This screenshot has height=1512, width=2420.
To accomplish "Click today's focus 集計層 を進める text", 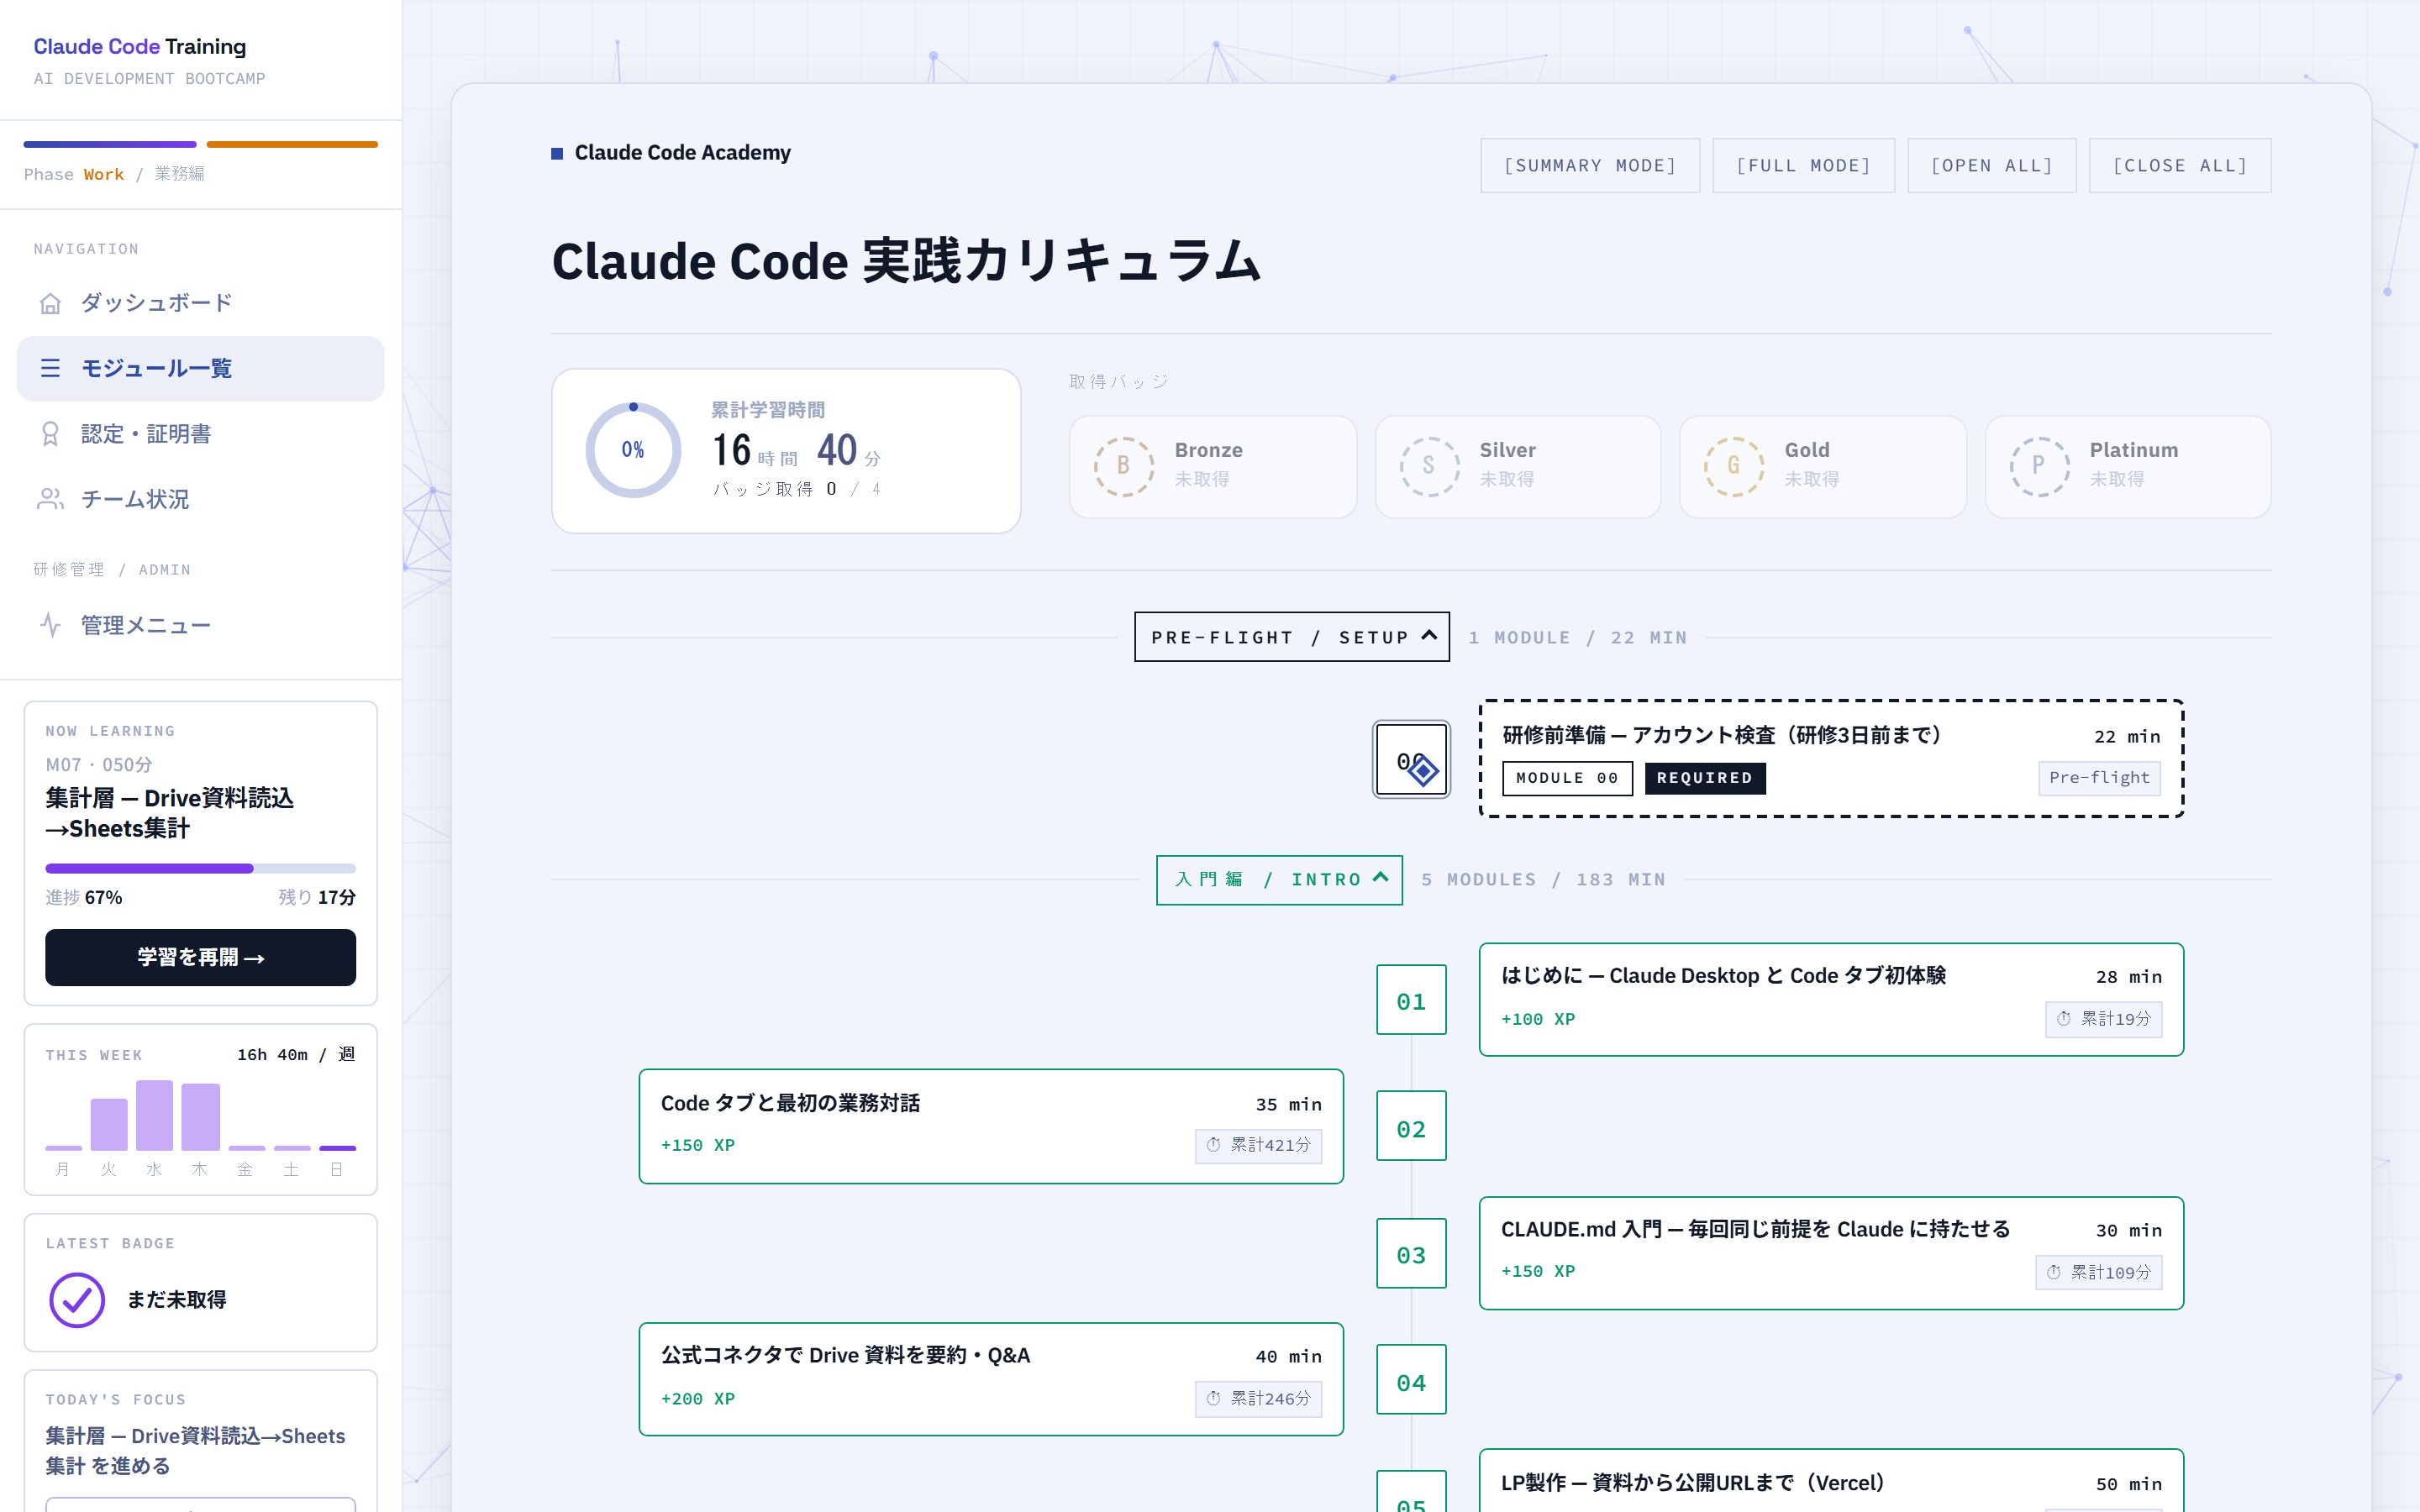I will 195,1451.
